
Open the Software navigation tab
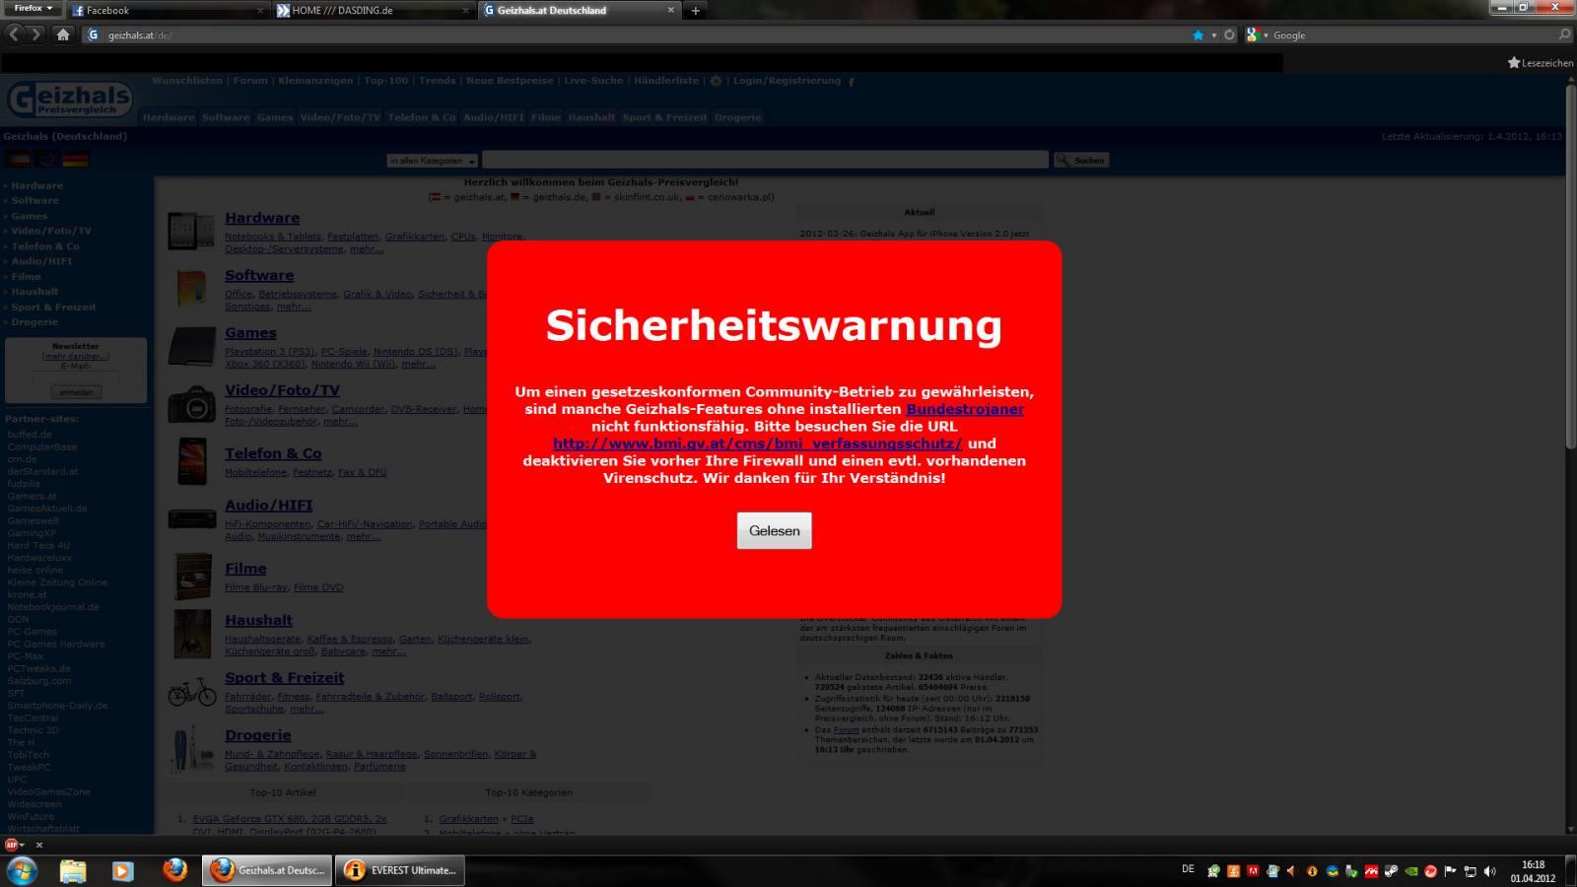[226, 117]
